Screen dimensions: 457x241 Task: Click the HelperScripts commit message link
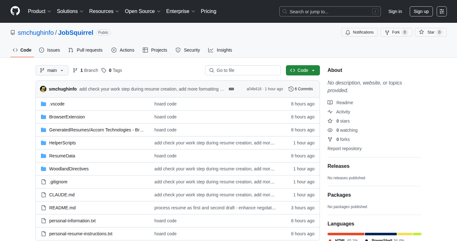point(215,143)
